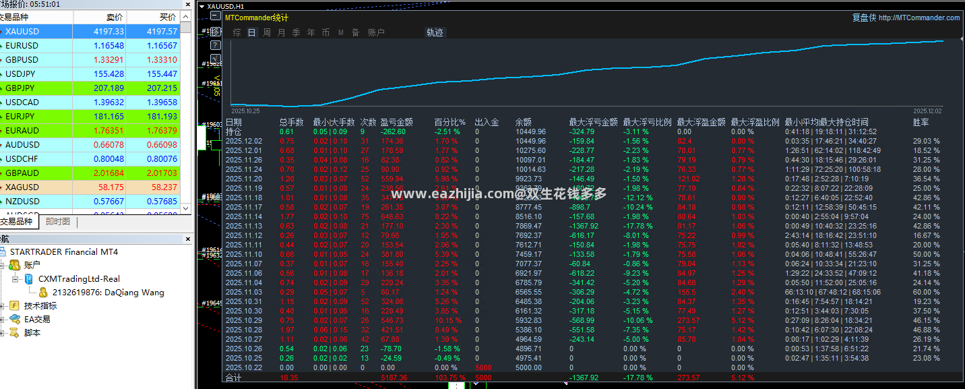Switch to the 周 weekly tab

click(x=267, y=32)
